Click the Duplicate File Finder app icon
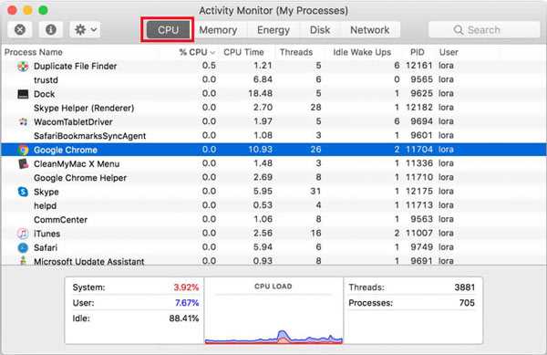 point(23,66)
